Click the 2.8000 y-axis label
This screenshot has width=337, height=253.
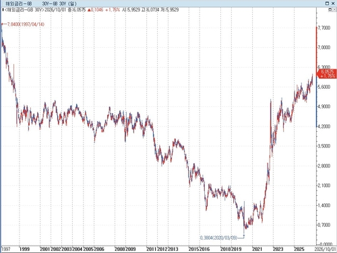point(324,166)
